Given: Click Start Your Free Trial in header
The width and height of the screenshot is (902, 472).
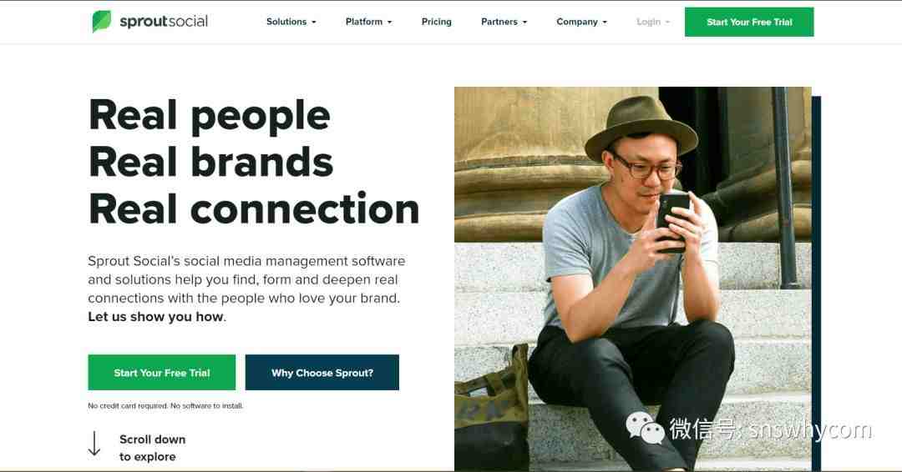Looking at the screenshot, I should coord(749,22).
